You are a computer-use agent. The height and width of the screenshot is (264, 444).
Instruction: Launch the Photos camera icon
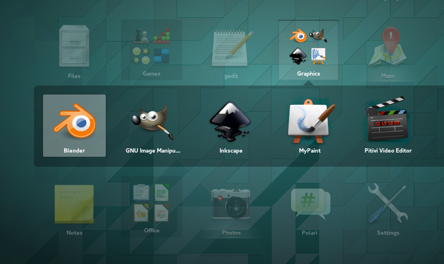click(231, 204)
